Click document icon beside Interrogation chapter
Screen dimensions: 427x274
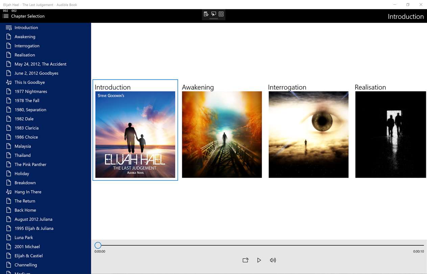coord(9,46)
